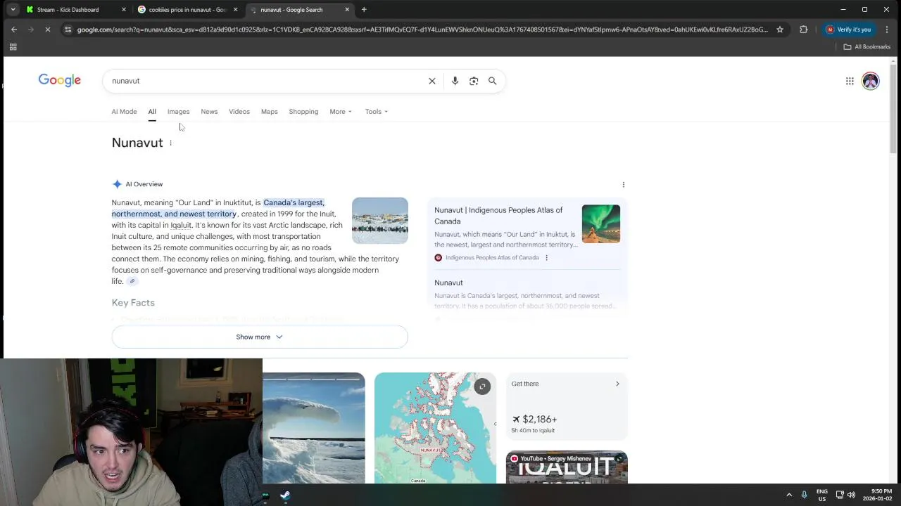Start voice search with the microphone icon
The image size is (901, 506).
pos(455,81)
